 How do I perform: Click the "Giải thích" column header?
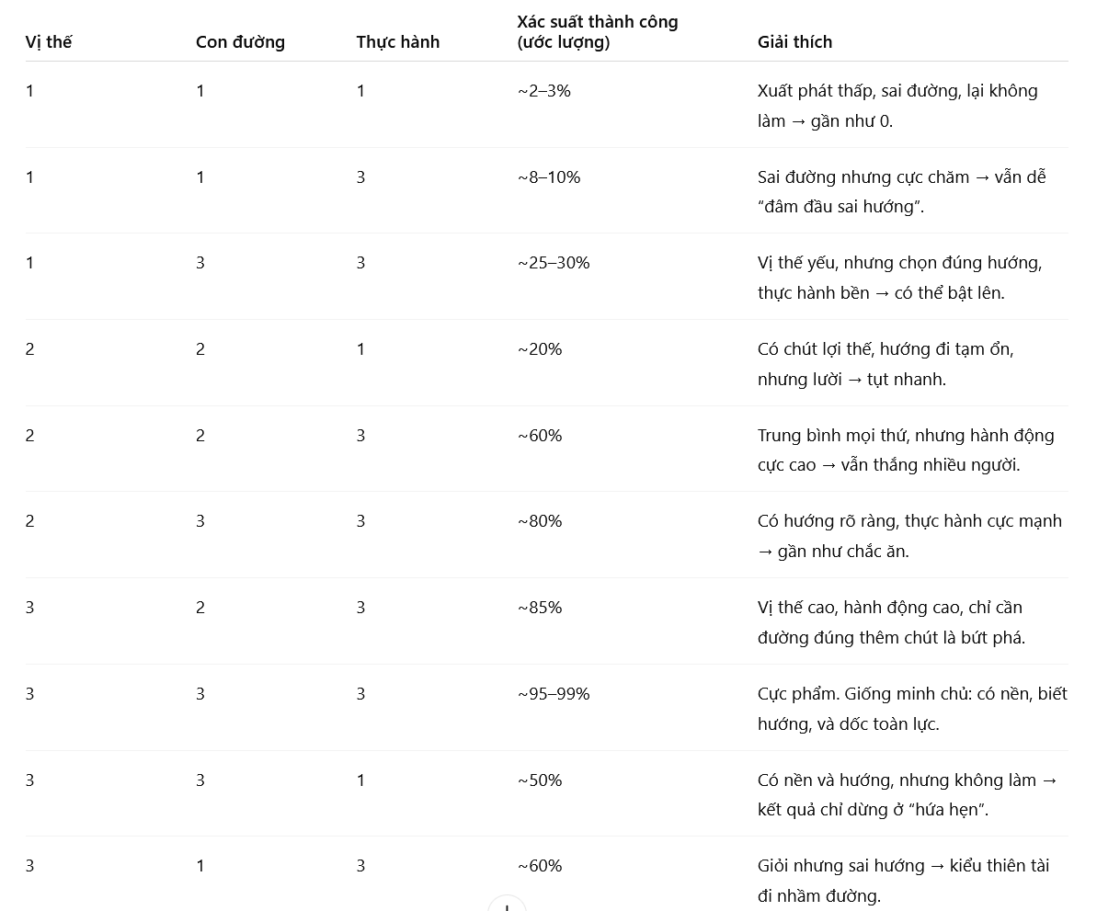(794, 42)
